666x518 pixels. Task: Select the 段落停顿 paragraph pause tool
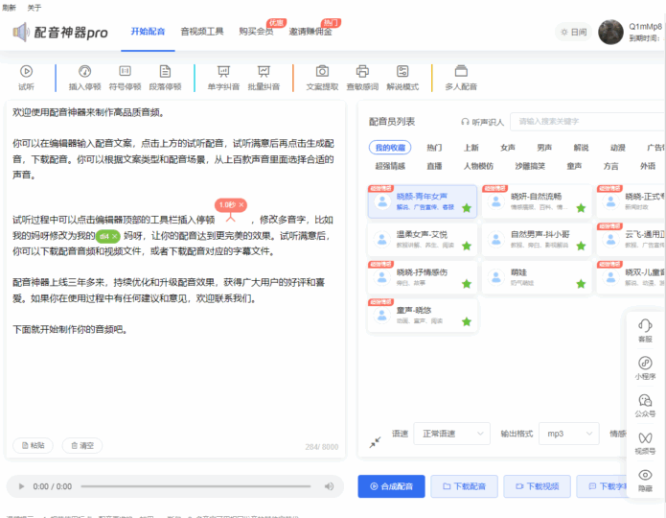click(x=165, y=78)
